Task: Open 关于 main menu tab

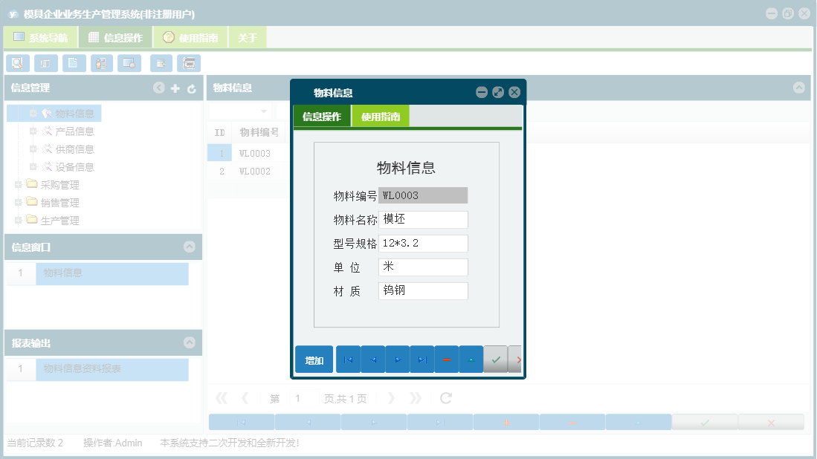Action: coord(248,37)
